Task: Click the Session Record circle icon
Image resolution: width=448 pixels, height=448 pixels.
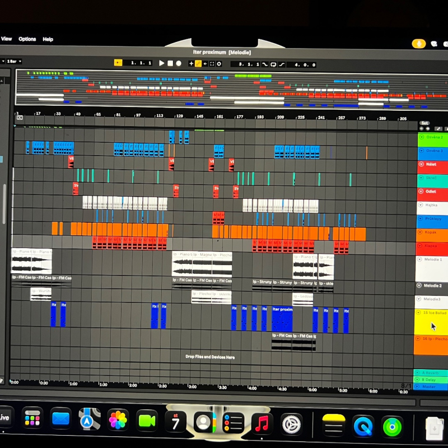Action: (x=219, y=64)
